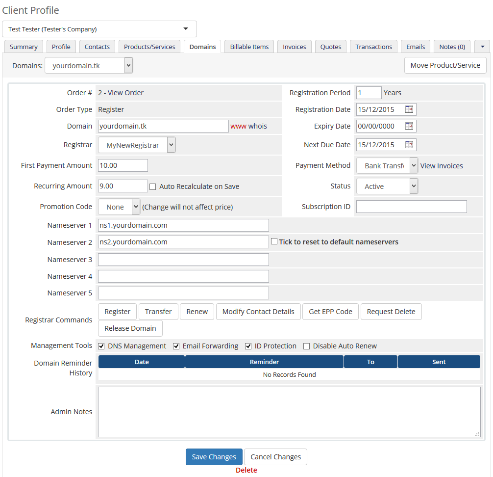Open the client selector dropdown
Screen dimensions: 493x477
pos(99,29)
